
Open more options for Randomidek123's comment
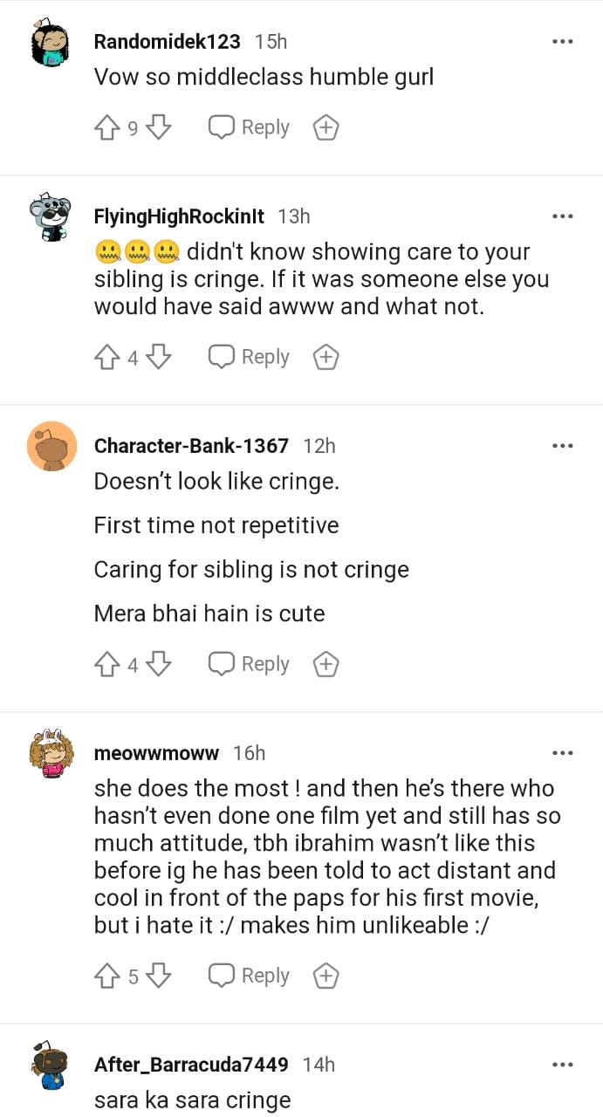(x=563, y=41)
